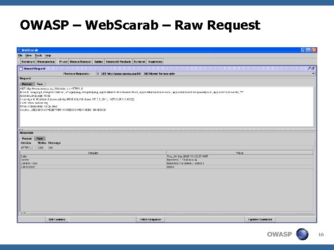Select the Connection header row

(167, 167)
